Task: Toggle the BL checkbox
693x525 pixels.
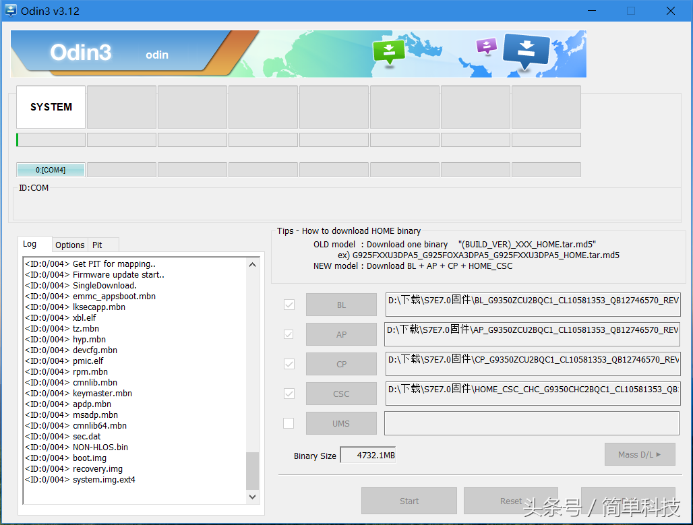Action: (x=289, y=305)
